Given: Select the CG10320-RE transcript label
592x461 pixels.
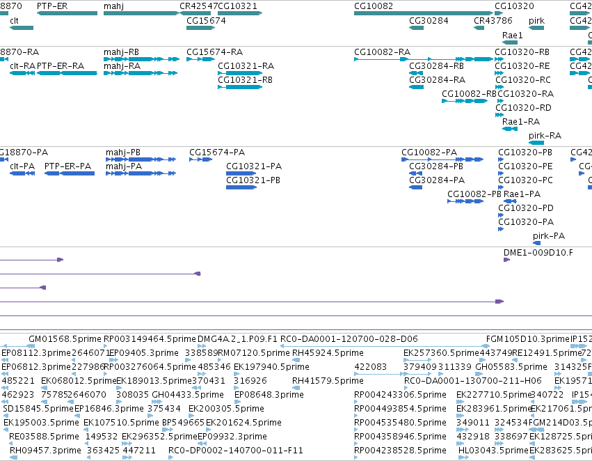Looking at the screenshot, I should point(522,65).
